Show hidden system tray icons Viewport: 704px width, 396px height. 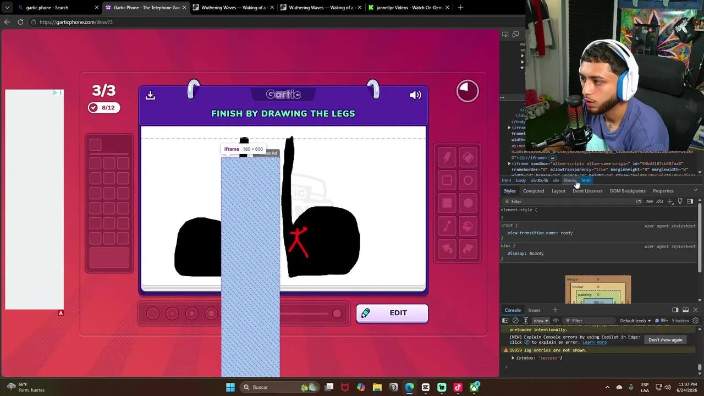coord(607,387)
